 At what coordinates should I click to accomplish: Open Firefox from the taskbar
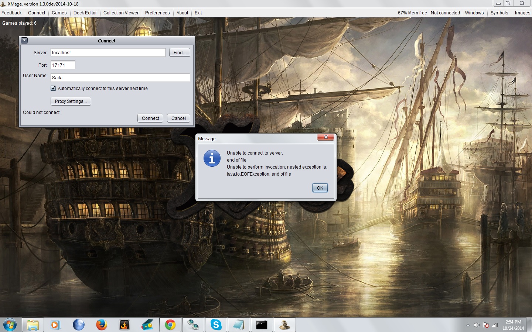(x=101, y=325)
